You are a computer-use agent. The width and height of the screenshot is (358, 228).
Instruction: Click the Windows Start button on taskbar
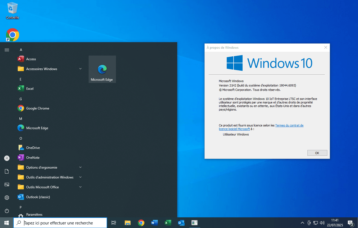tap(7, 223)
